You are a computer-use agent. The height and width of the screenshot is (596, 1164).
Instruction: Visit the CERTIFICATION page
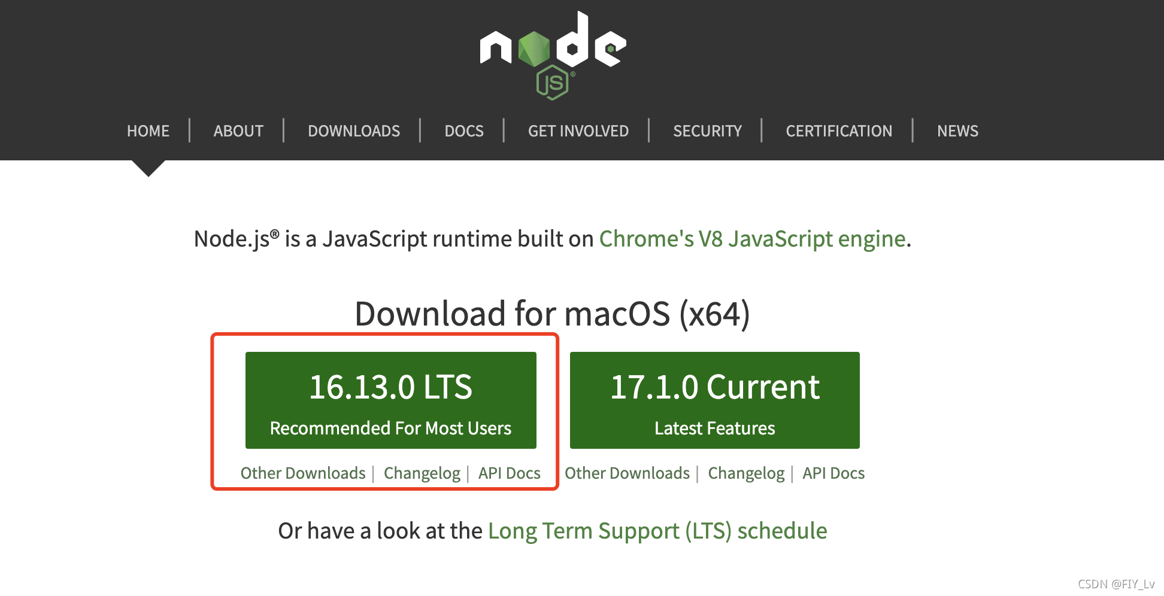point(839,131)
